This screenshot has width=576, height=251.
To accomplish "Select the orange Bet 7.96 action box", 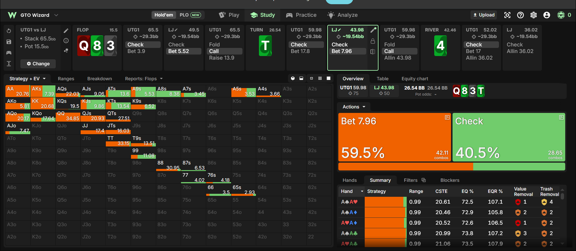I will (394, 137).
